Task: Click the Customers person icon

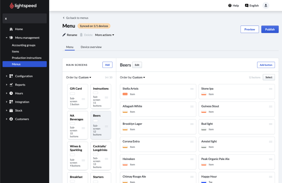Action: coord(11,119)
